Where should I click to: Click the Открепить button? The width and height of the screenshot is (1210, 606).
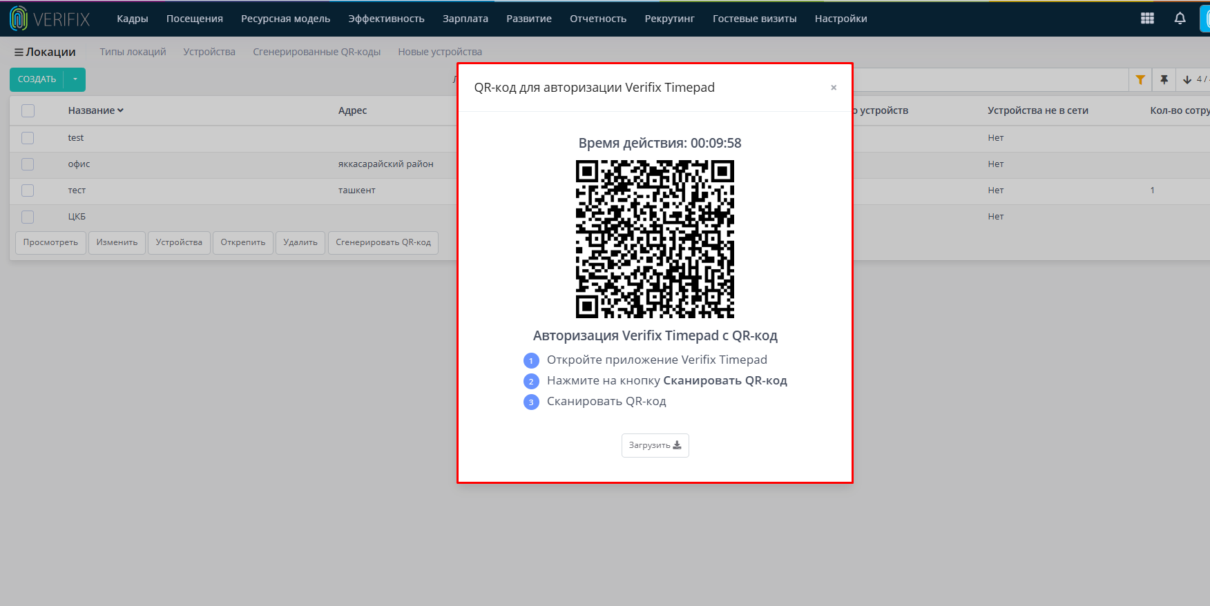click(243, 242)
